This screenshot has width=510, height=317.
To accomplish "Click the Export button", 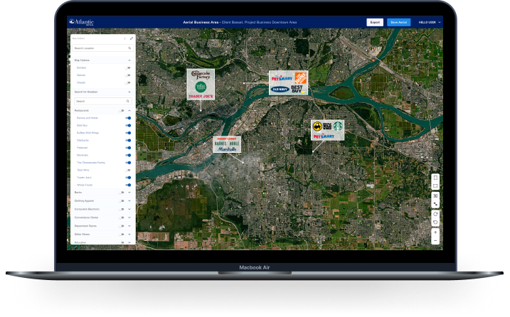I will click(375, 22).
